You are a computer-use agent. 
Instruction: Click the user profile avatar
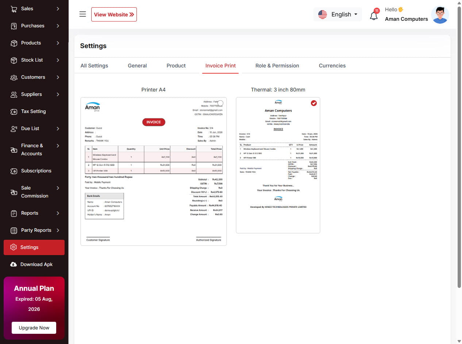coord(440,15)
